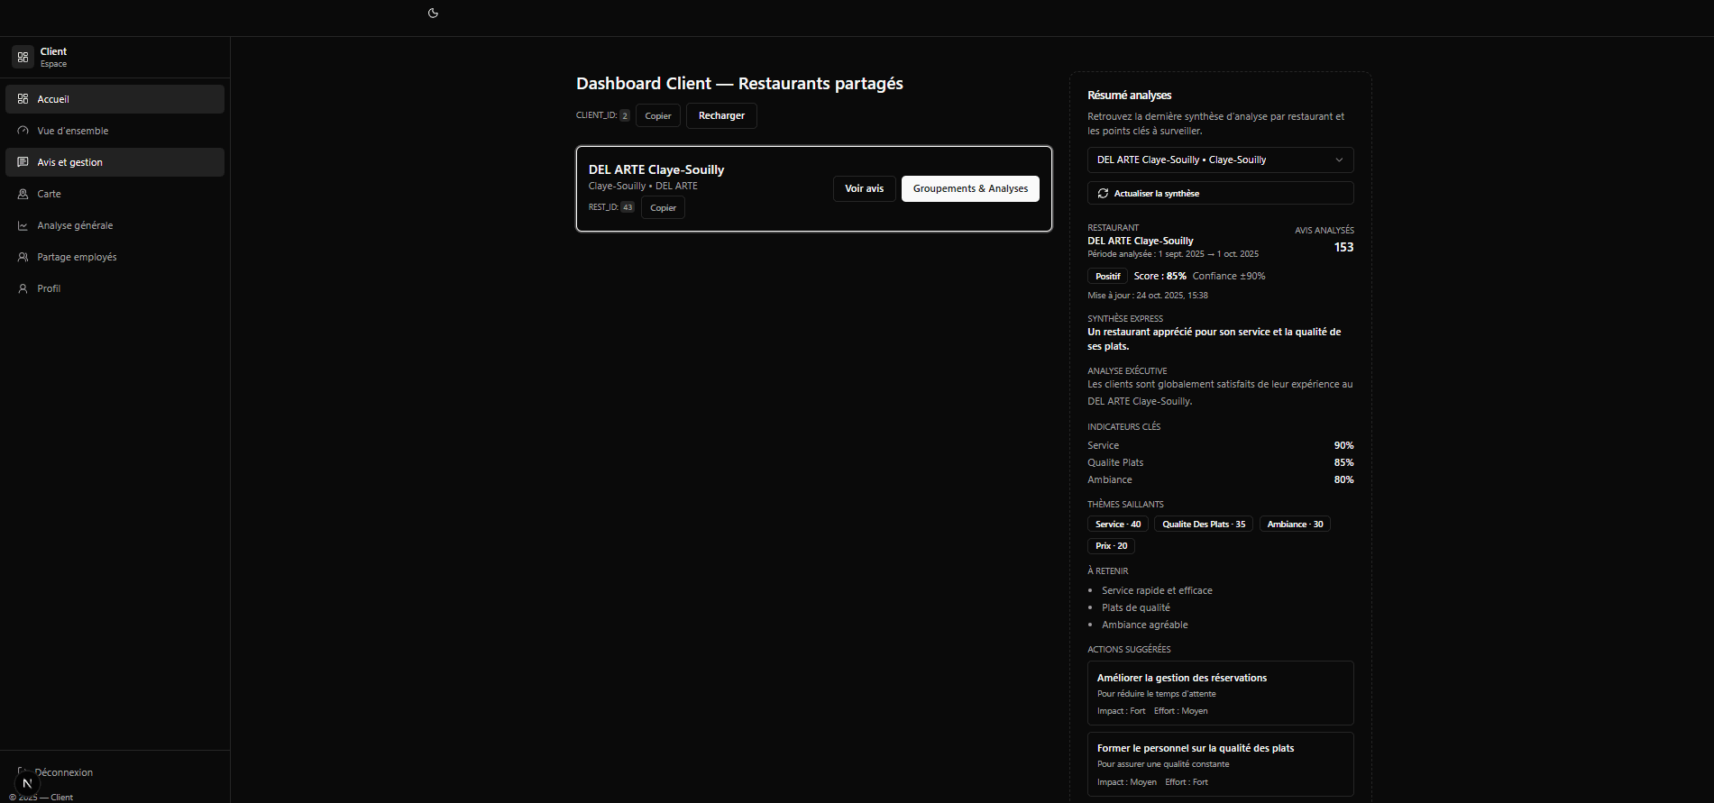Viewport: 1714px width, 803px height.
Task: Click the Accueil grid icon
Action: click(x=23, y=99)
